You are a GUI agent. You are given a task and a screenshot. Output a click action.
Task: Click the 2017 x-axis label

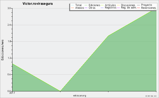point(12,93)
